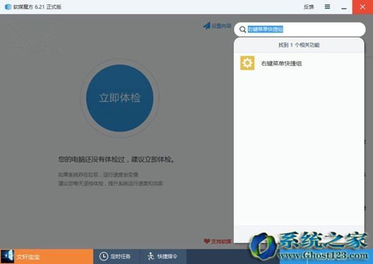Click the 文轩宝宝 user avatar
Screen dimensions: 373x264
click(7, 257)
